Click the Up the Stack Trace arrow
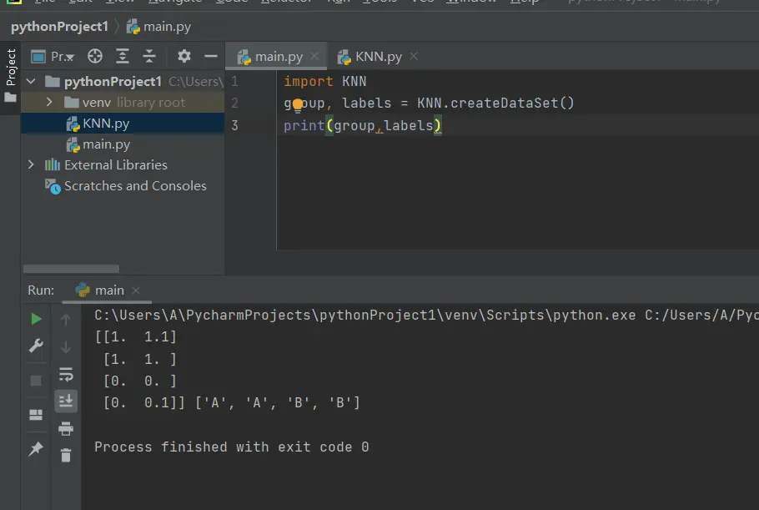This screenshot has height=510, width=759. (x=66, y=320)
